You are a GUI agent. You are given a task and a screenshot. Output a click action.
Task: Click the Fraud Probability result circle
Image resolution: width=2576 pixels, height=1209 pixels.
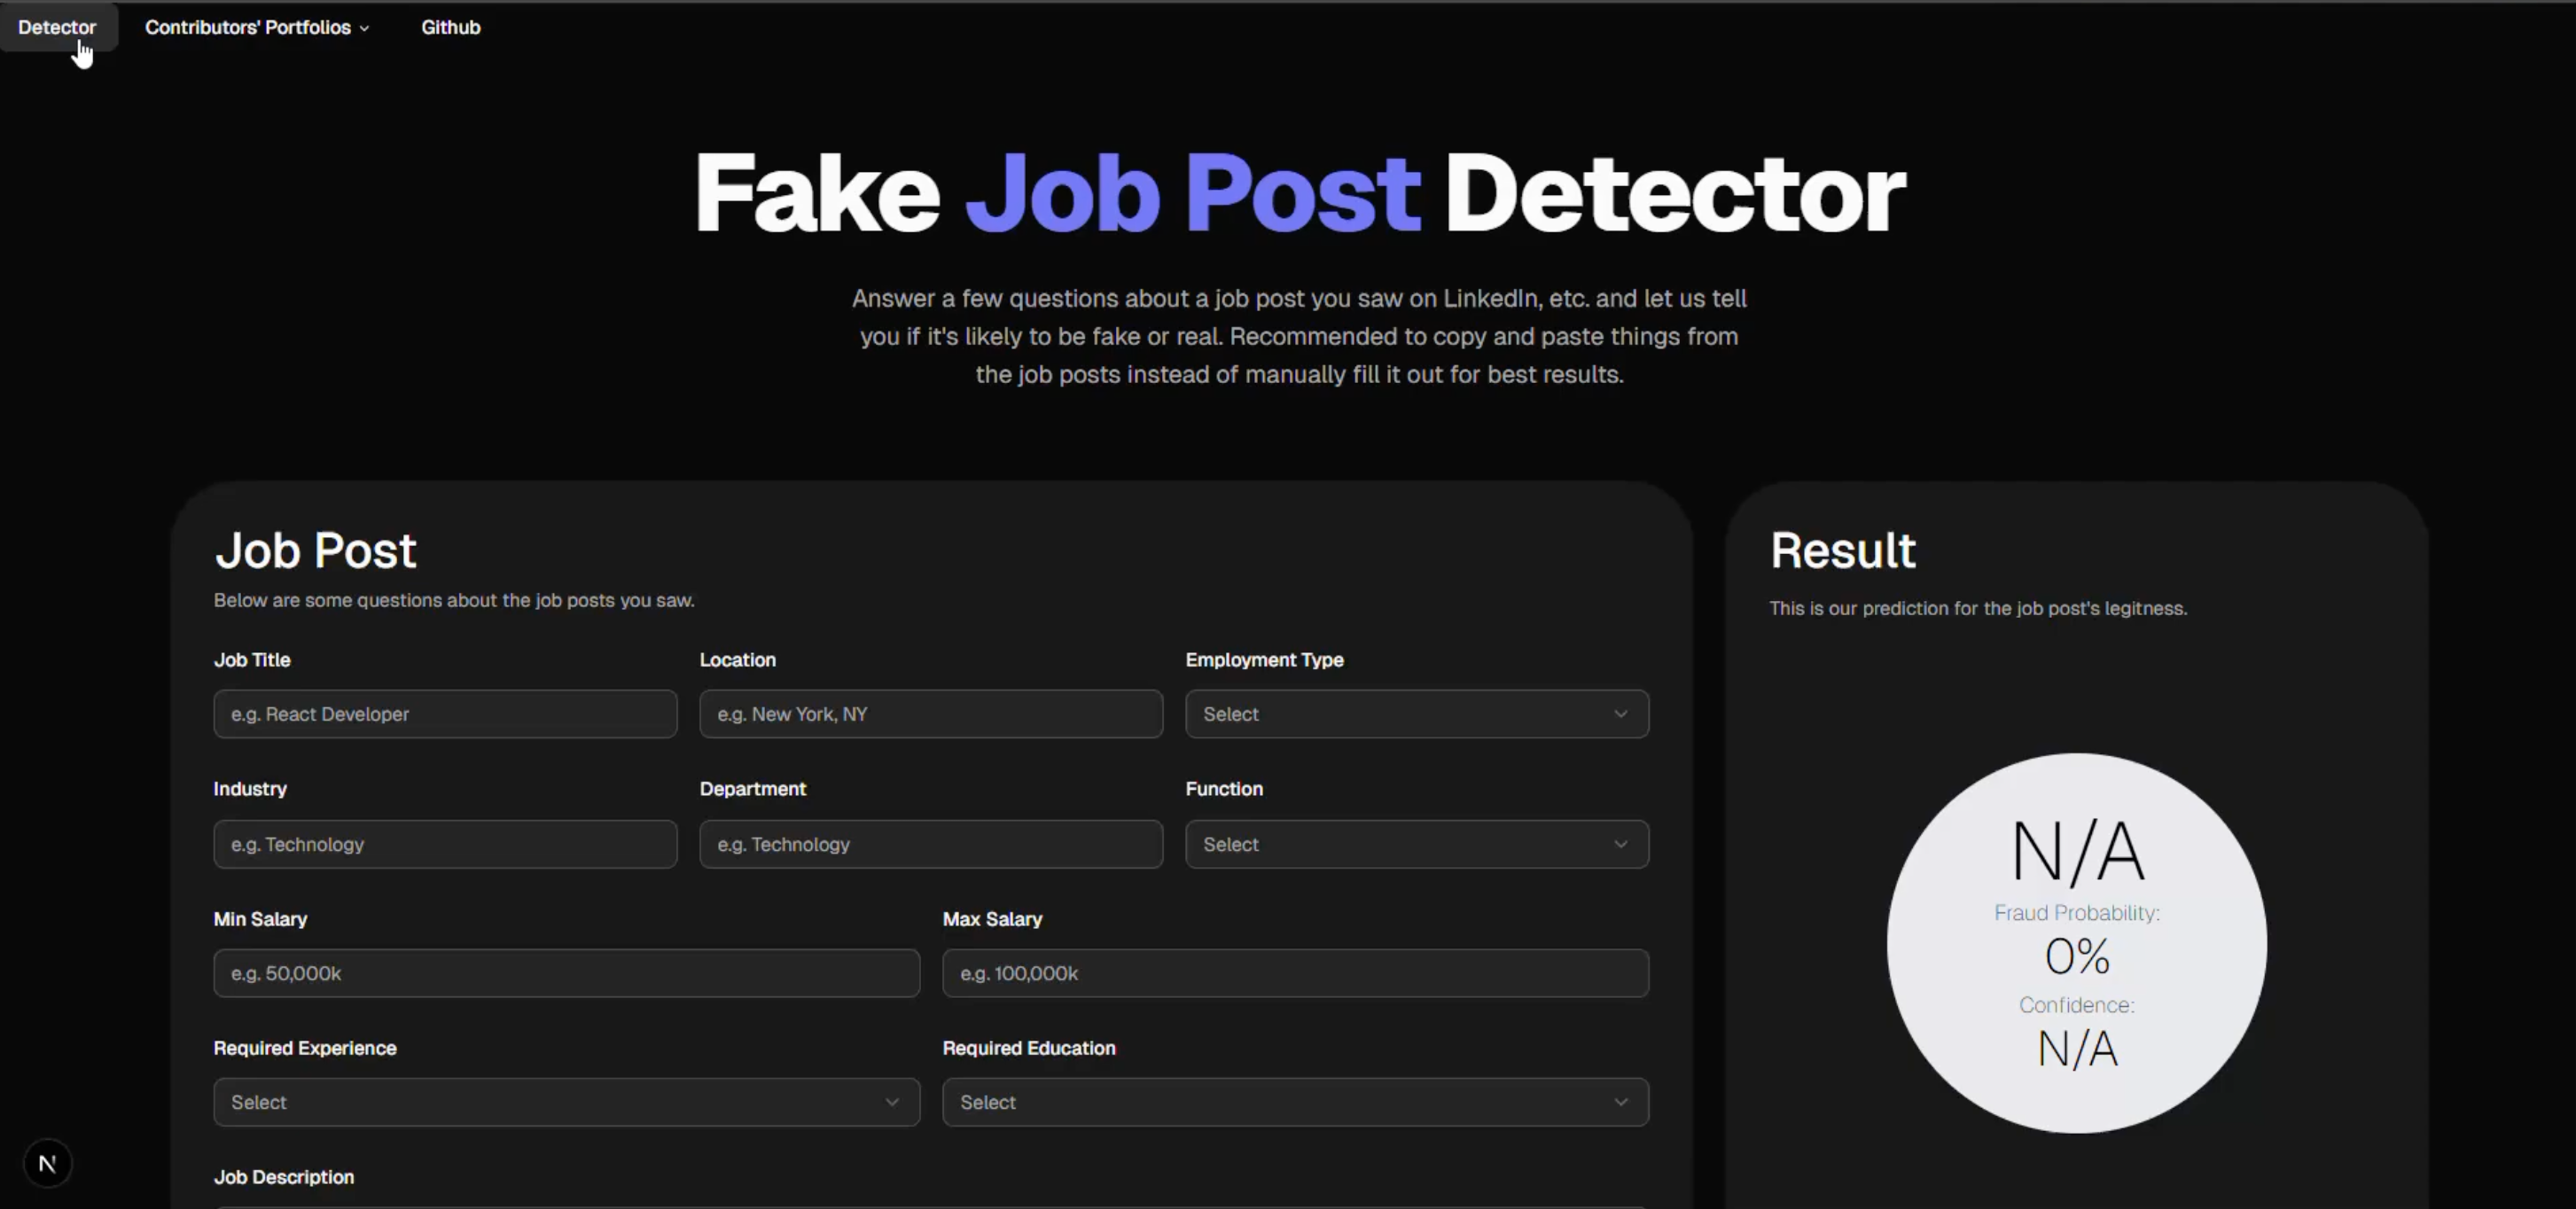pyautogui.click(x=2076, y=943)
